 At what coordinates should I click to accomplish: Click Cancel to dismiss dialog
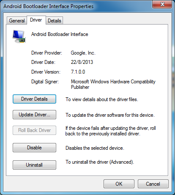pyautogui.click(x=153, y=184)
